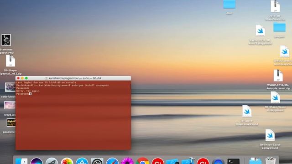The image size is (292, 164).
Task: Select WWDC-2018-3D-Anim.pla...ound.zip archive on desktop
Action: coord(278,76)
